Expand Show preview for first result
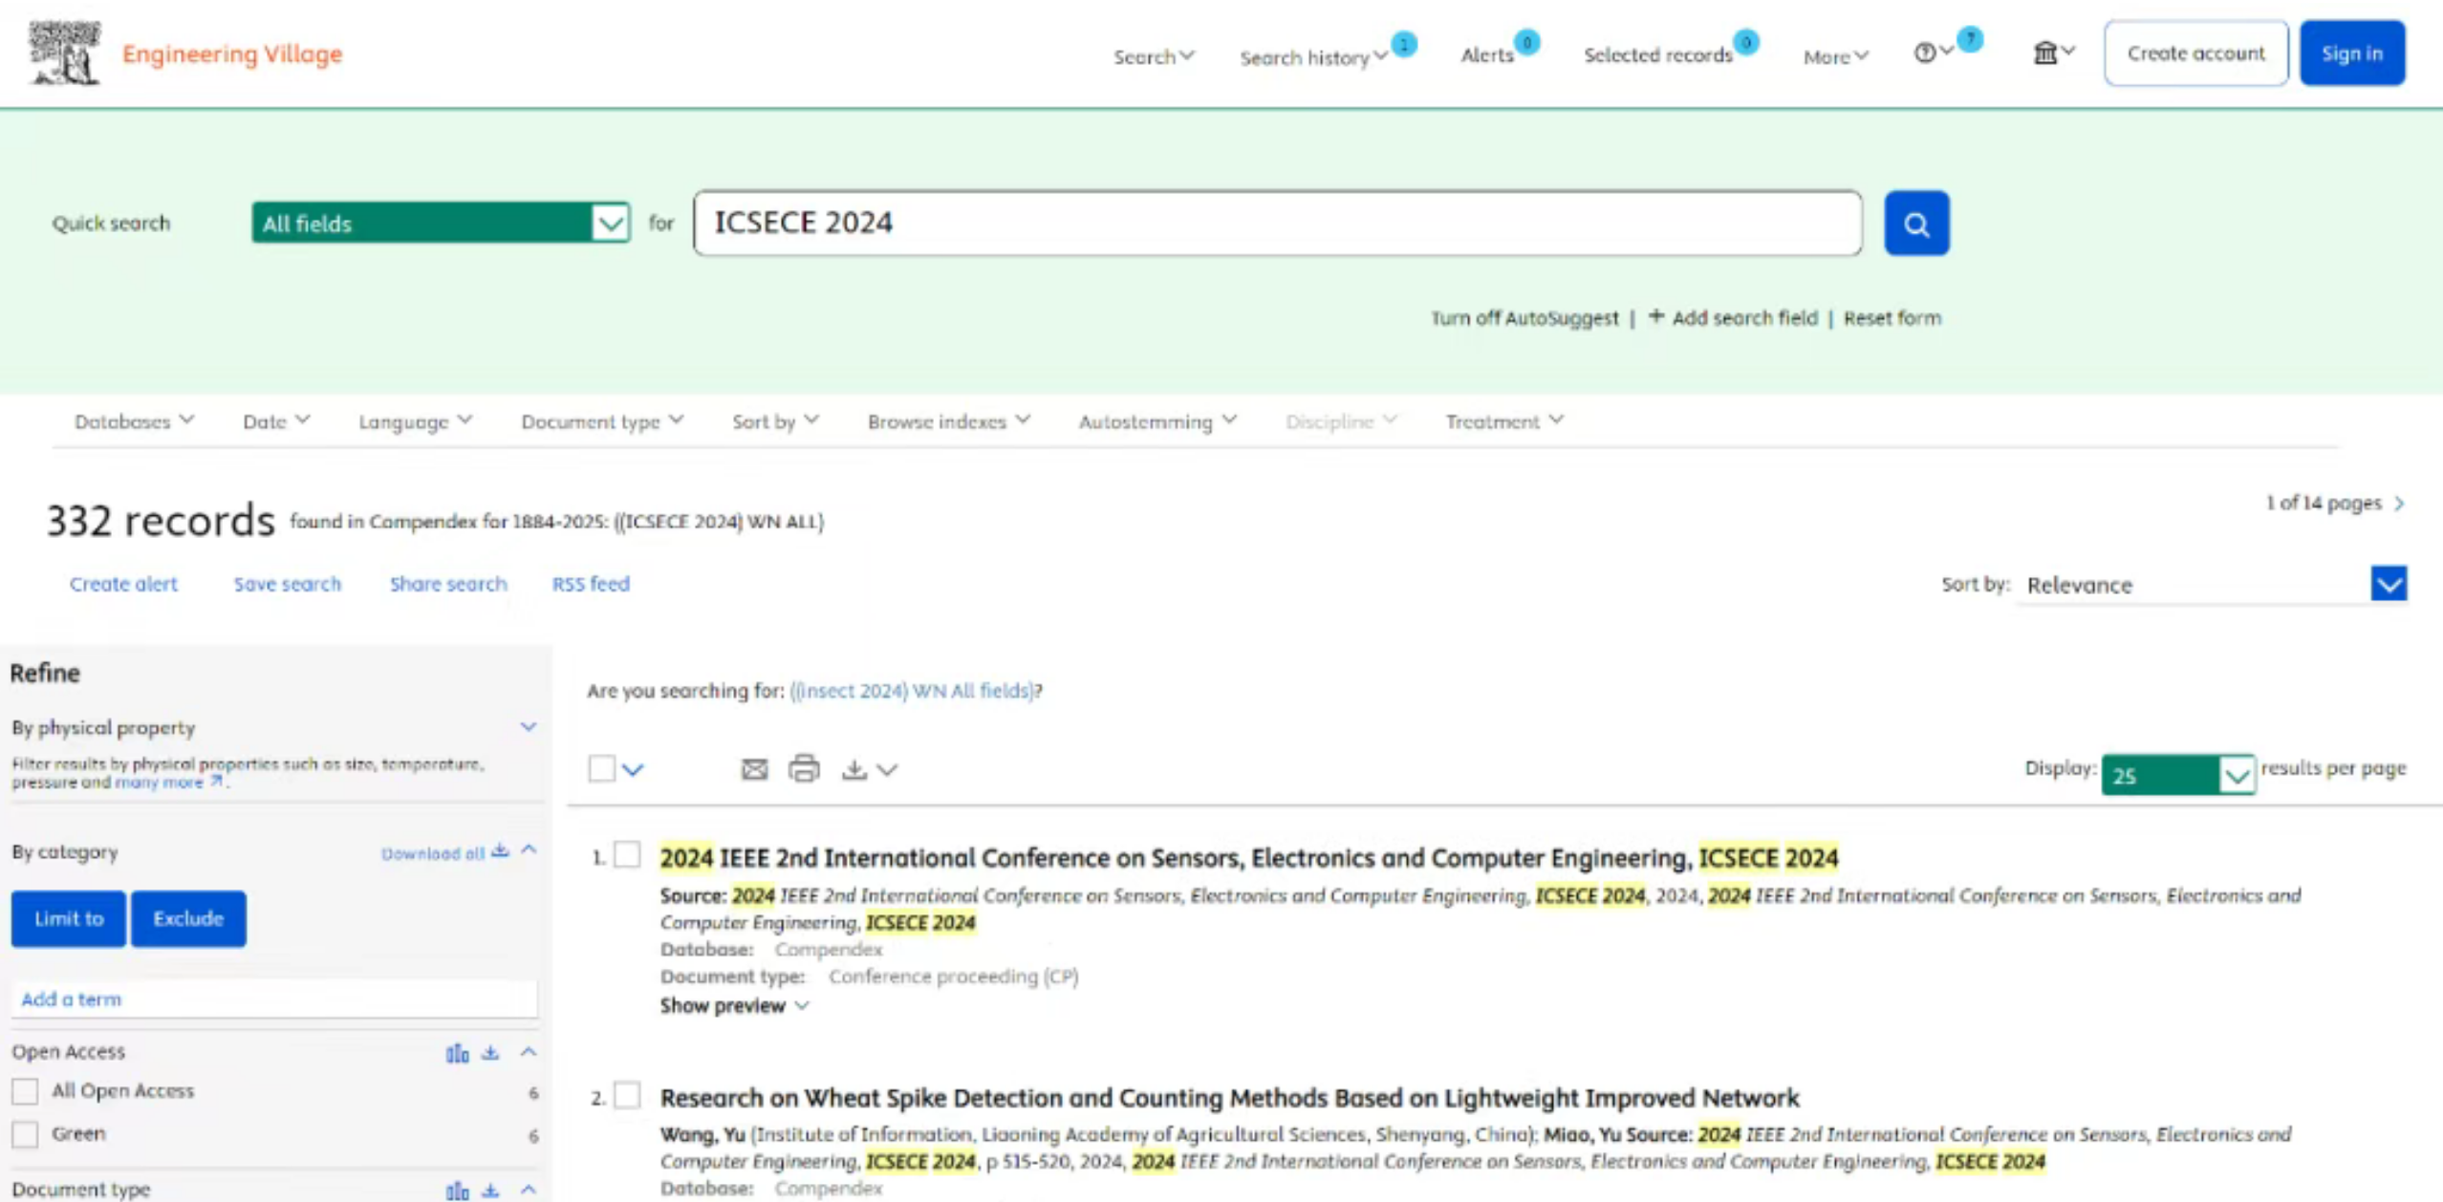 (734, 1006)
